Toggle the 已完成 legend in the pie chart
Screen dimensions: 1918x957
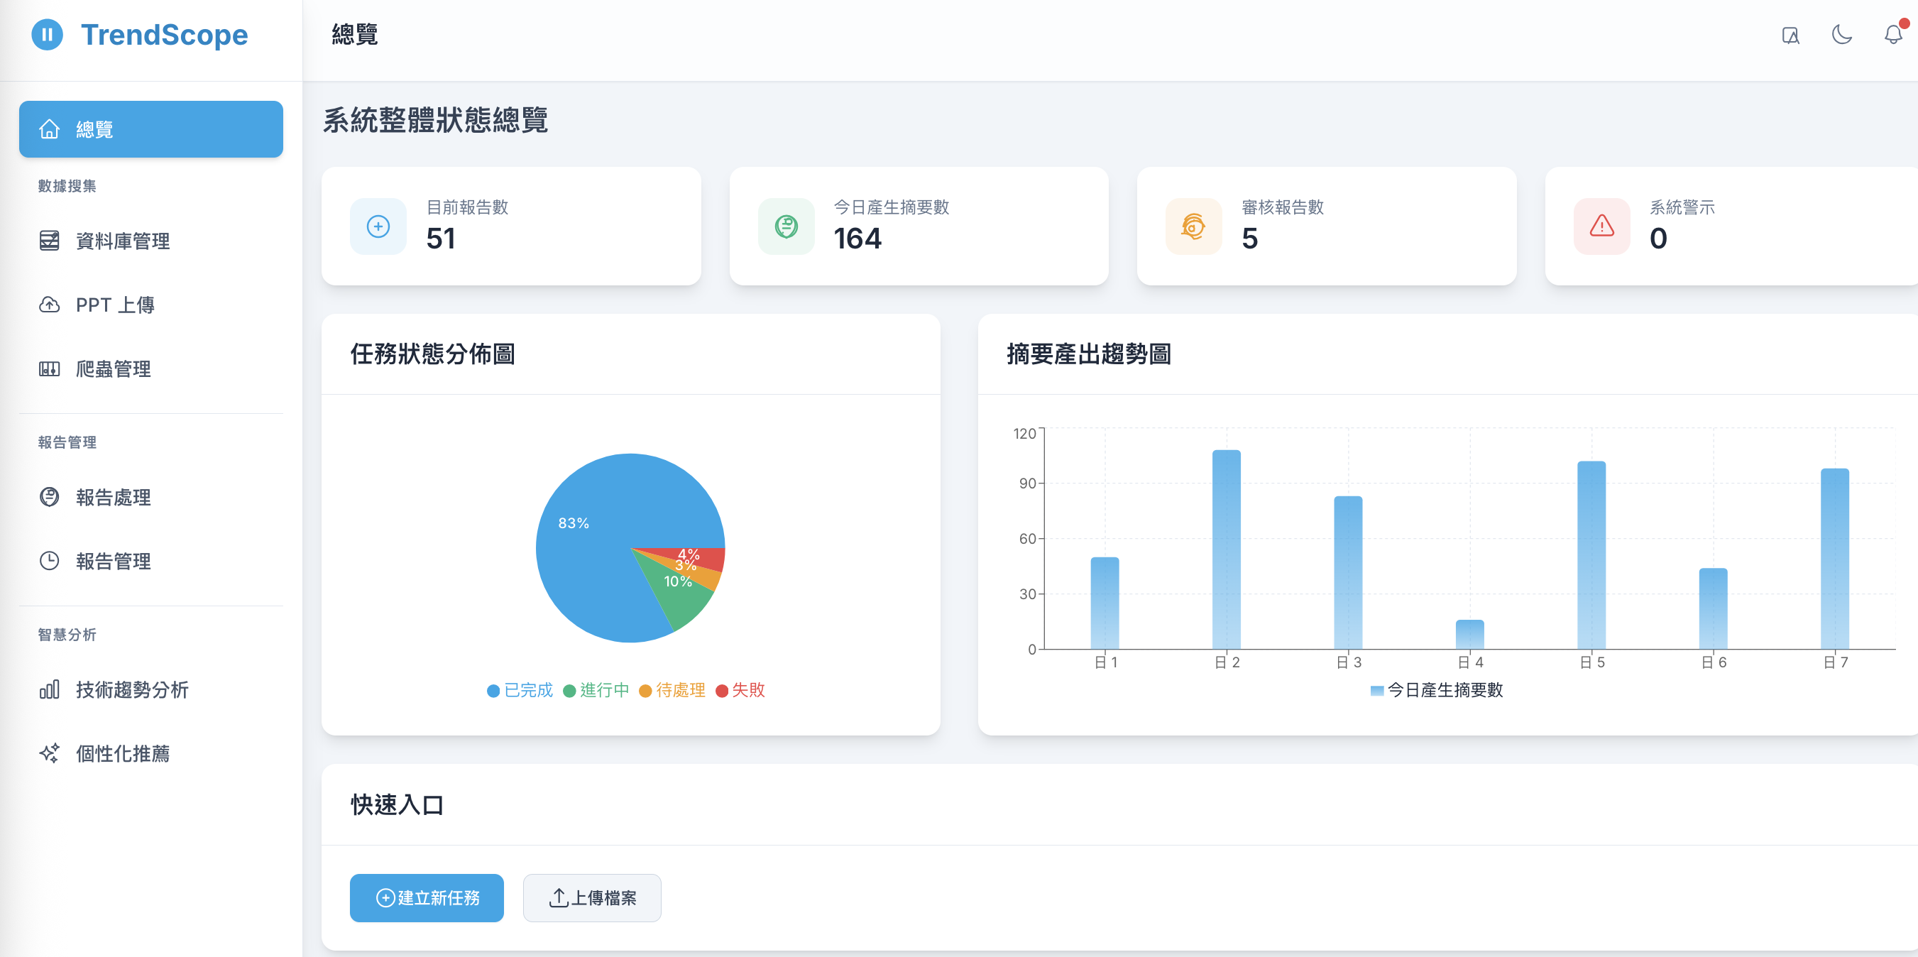point(519,690)
